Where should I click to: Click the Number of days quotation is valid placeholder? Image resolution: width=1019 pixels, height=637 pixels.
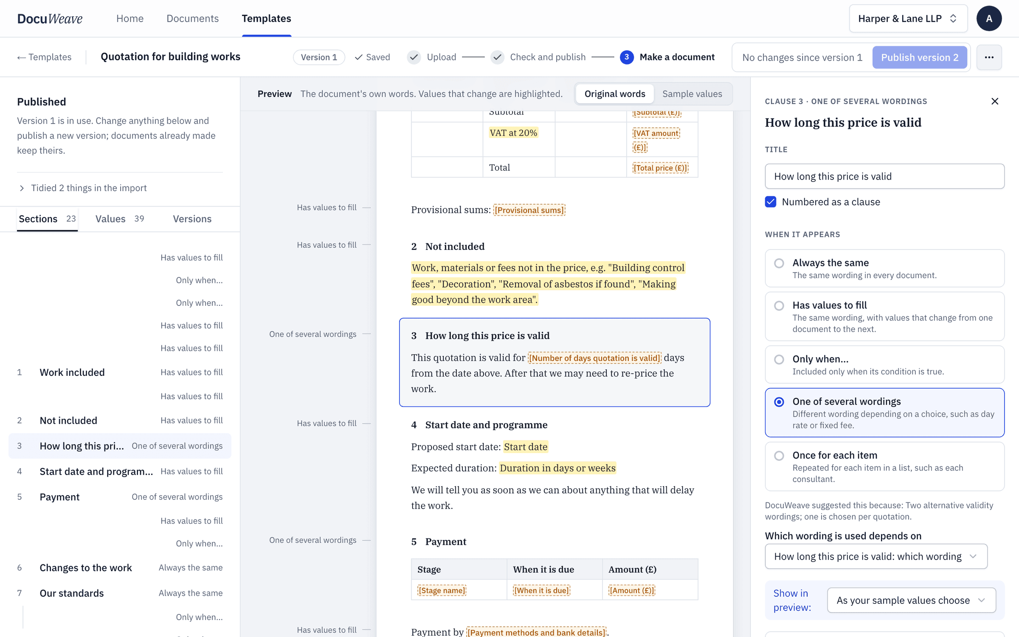click(594, 358)
